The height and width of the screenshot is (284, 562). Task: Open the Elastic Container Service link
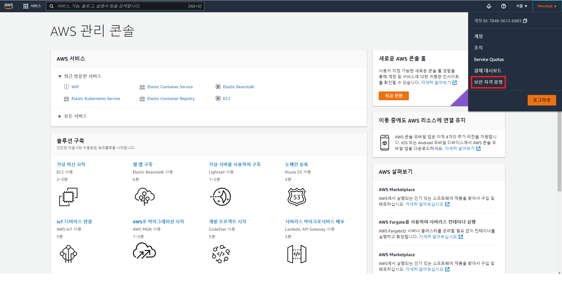coord(170,87)
